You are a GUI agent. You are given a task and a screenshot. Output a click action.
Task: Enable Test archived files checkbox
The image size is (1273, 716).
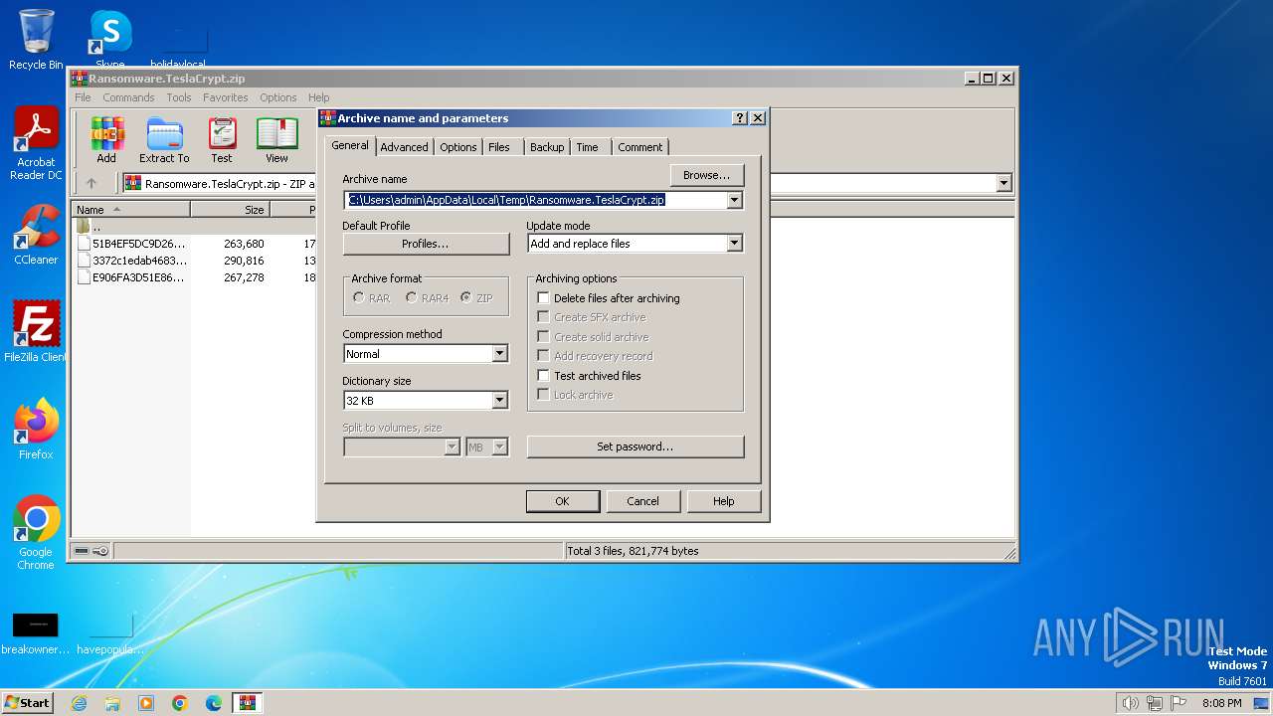point(543,376)
